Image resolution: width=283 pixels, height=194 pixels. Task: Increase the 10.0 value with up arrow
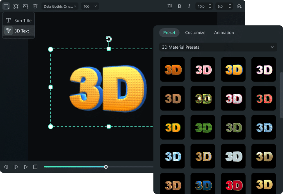click(210, 5)
